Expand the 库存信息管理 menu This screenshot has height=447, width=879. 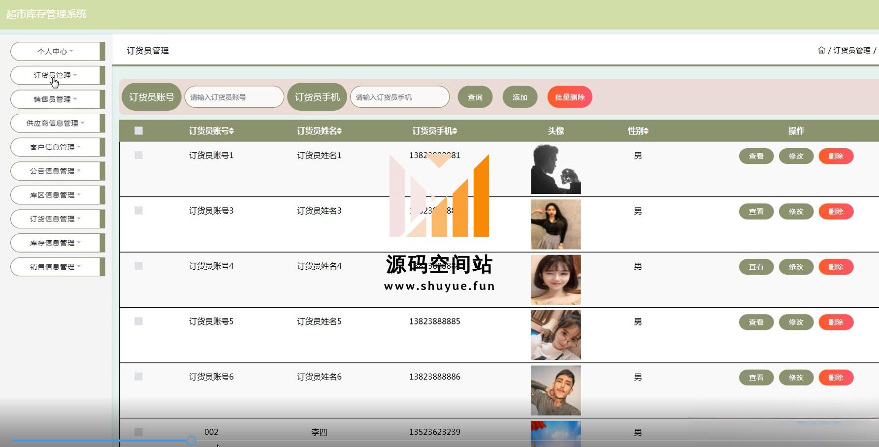click(58, 243)
